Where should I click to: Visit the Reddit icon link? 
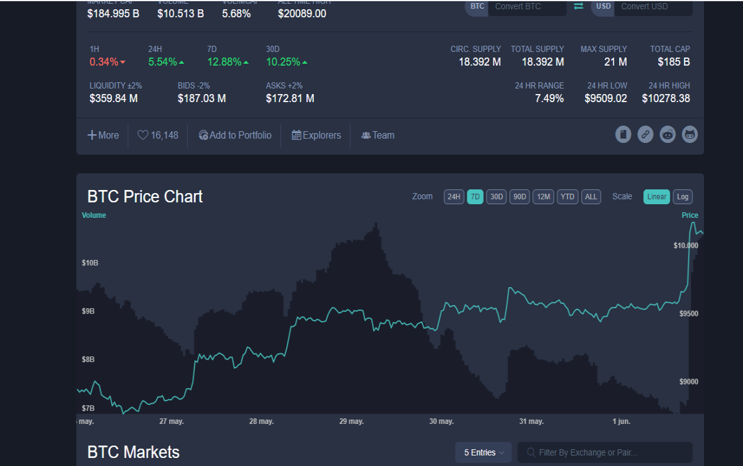pos(667,134)
